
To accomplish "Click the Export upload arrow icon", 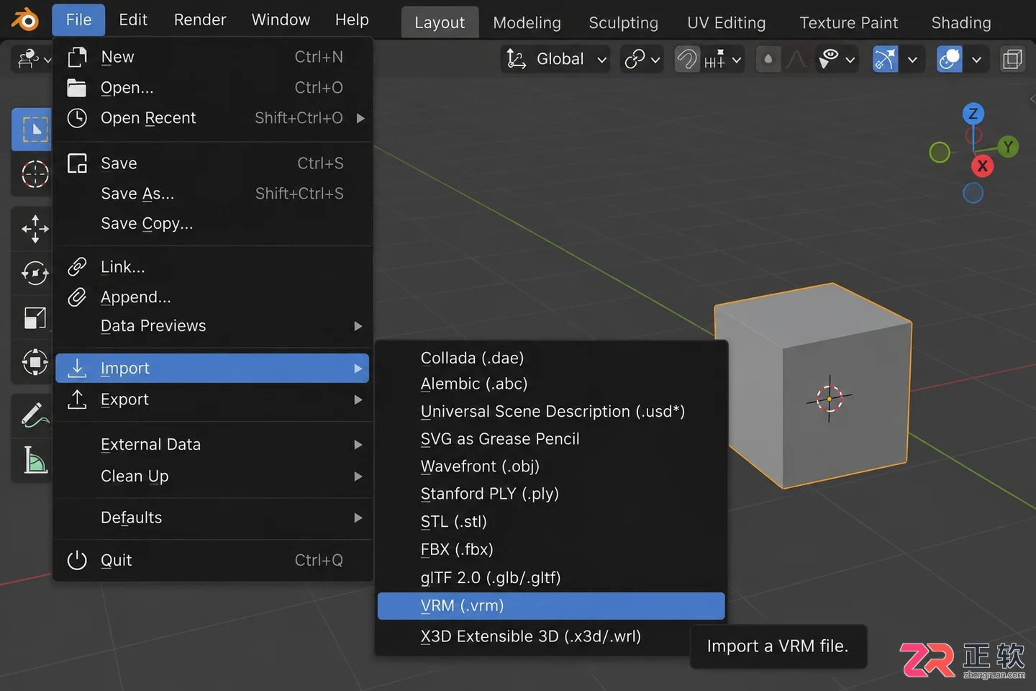I will coord(77,399).
